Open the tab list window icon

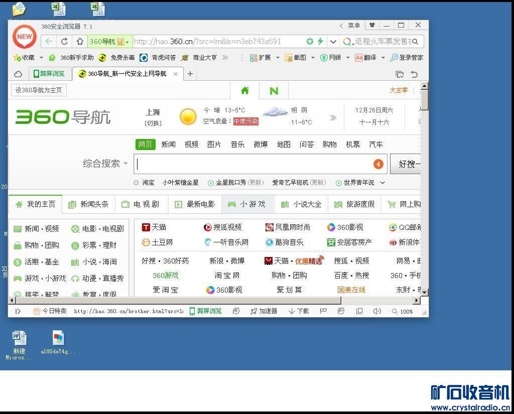tap(399, 74)
